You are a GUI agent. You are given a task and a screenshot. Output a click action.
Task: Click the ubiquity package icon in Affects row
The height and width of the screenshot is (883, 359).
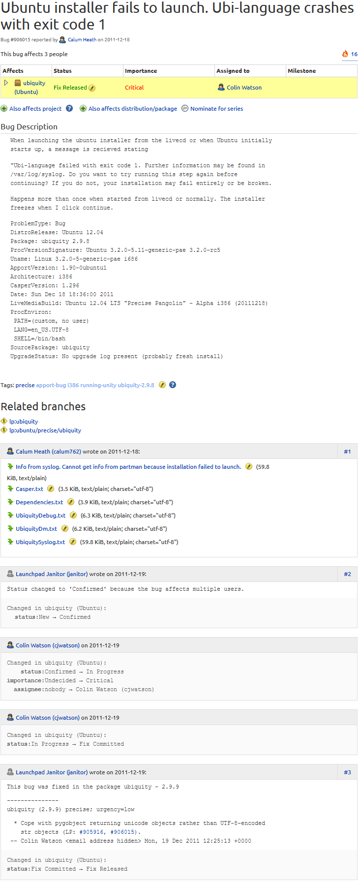tap(18, 83)
